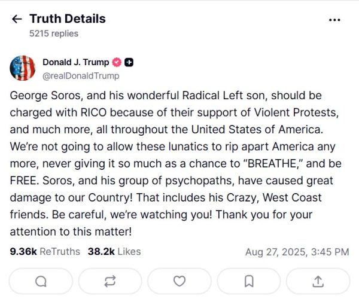Open the three-dot more options menu

point(334,19)
